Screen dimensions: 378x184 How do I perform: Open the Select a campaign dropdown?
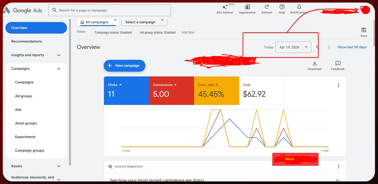coord(144,22)
